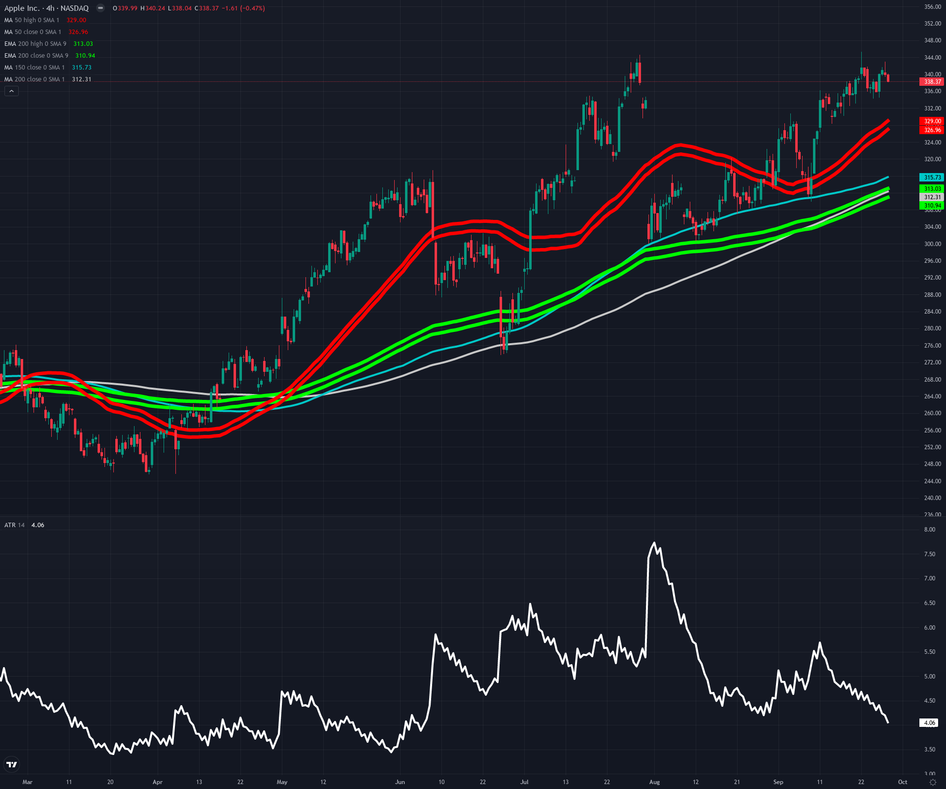Click the May label on time axis
Image resolution: width=946 pixels, height=789 pixels.
(x=282, y=782)
